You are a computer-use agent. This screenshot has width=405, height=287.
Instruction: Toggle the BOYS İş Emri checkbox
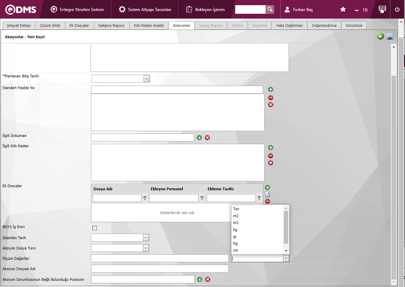[x=95, y=228]
